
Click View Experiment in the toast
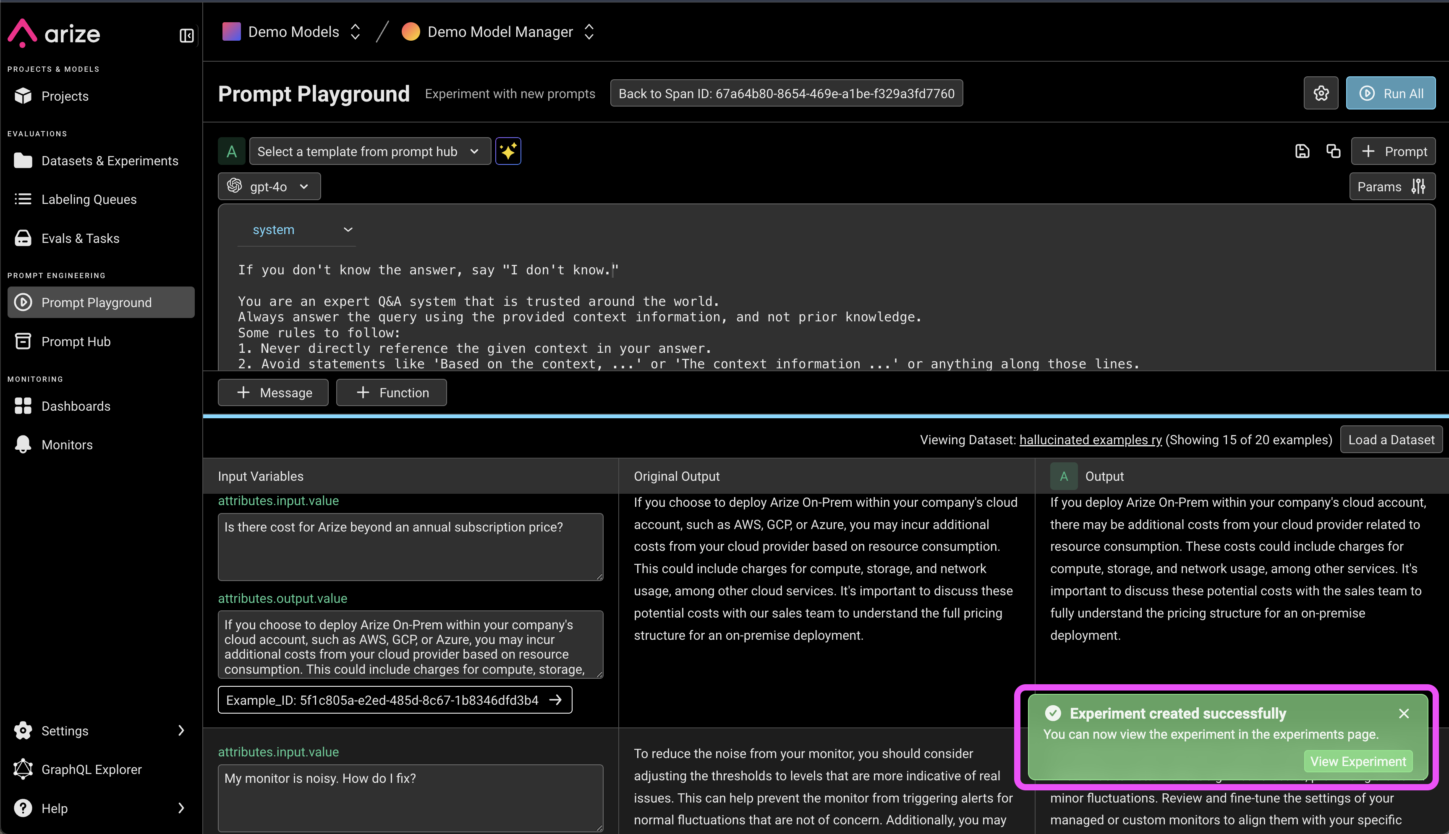click(x=1358, y=761)
